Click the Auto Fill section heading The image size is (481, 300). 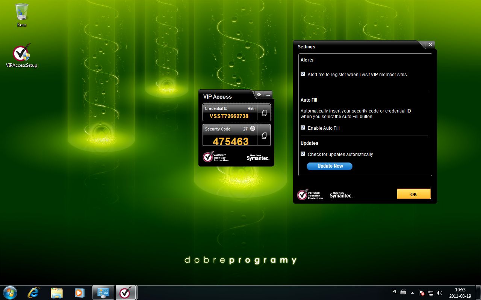pyautogui.click(x=309, y=100)
